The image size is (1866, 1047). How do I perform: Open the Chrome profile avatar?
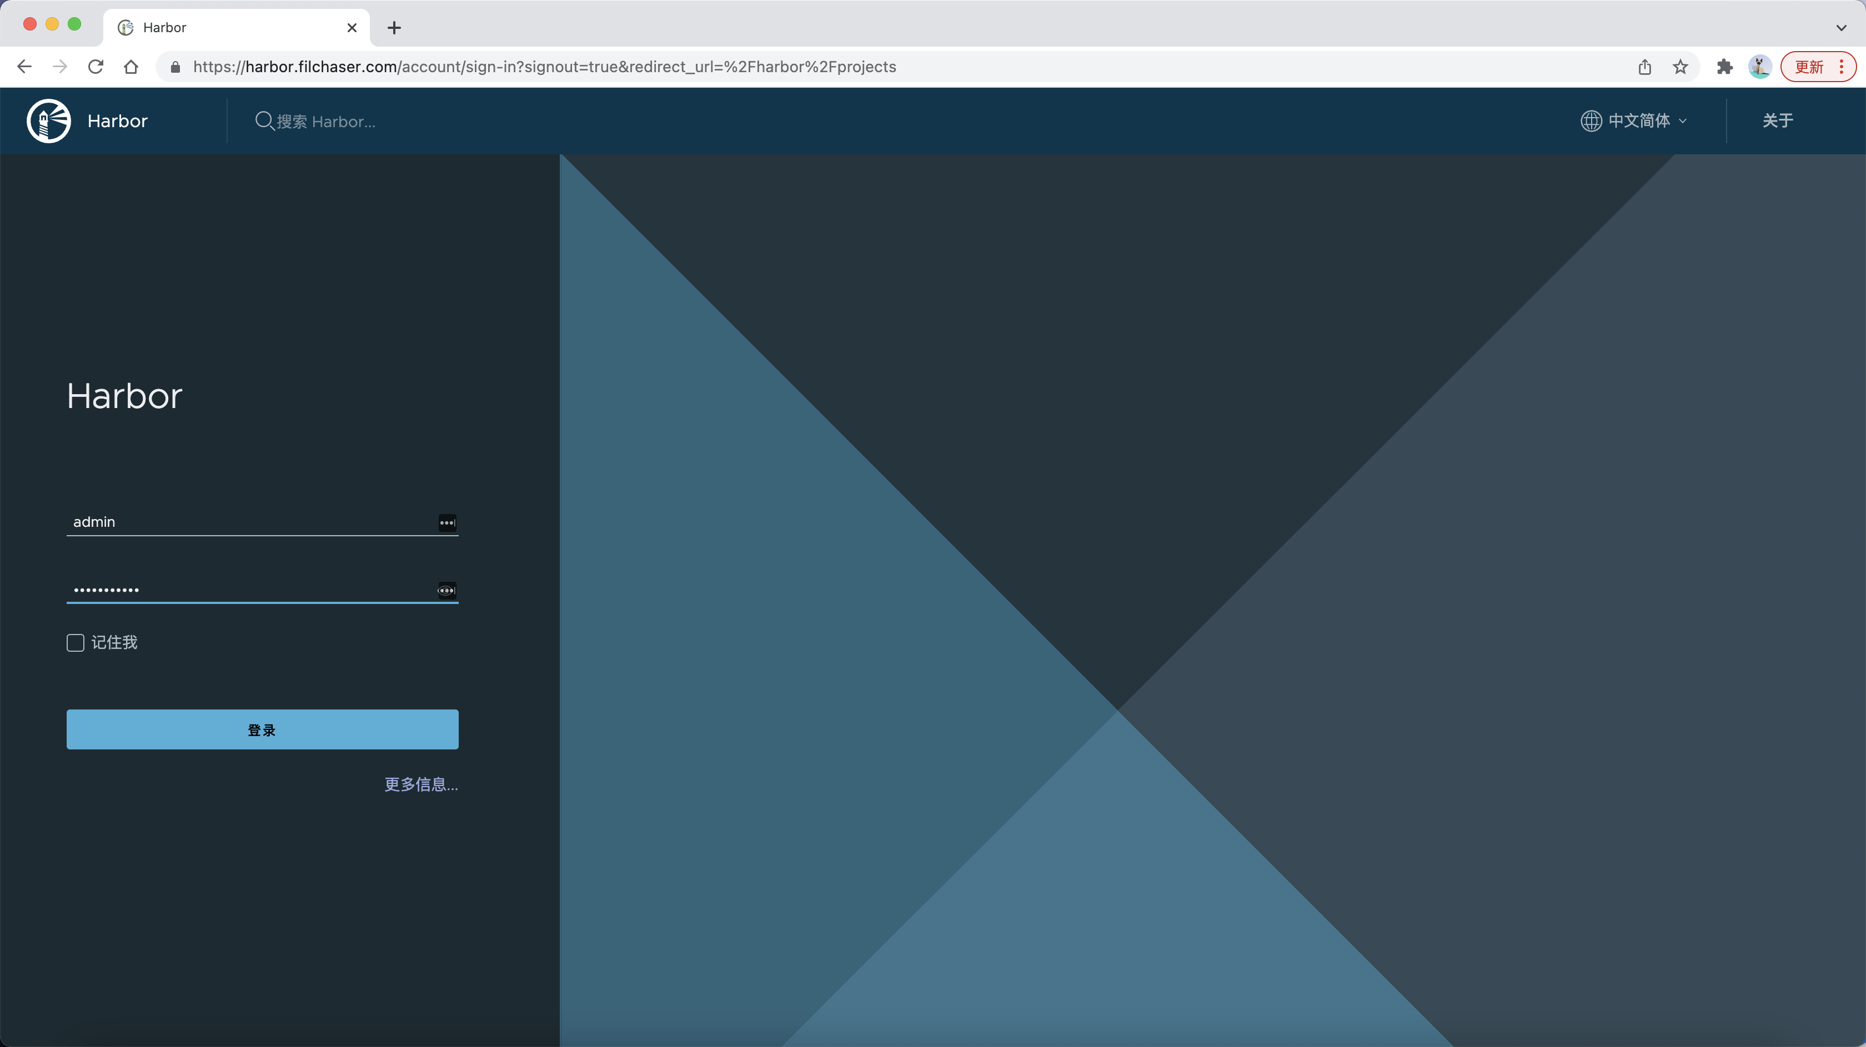pyautogui.click(x=1759, y=67)
